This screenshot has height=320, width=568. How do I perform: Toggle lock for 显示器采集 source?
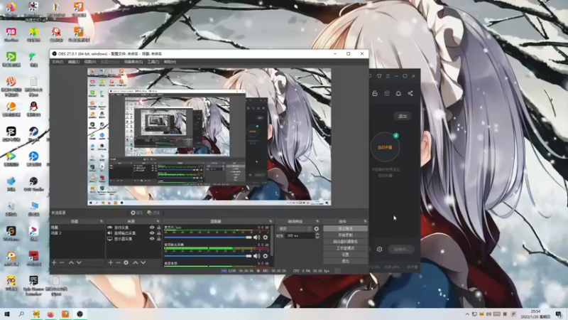point(158,239)
